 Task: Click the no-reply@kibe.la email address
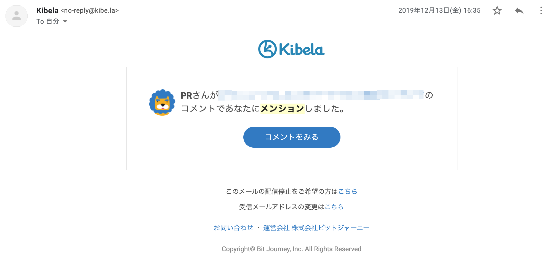[90, 10]
